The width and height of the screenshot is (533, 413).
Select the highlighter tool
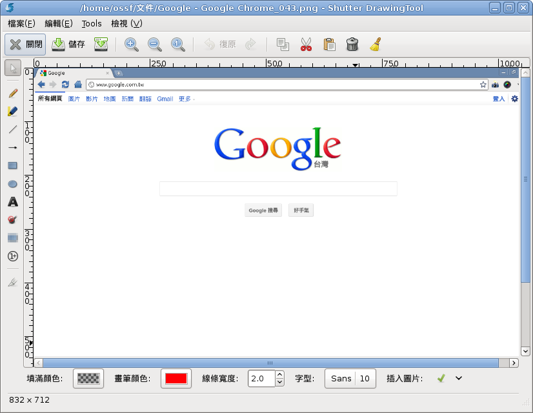(13, 111)
